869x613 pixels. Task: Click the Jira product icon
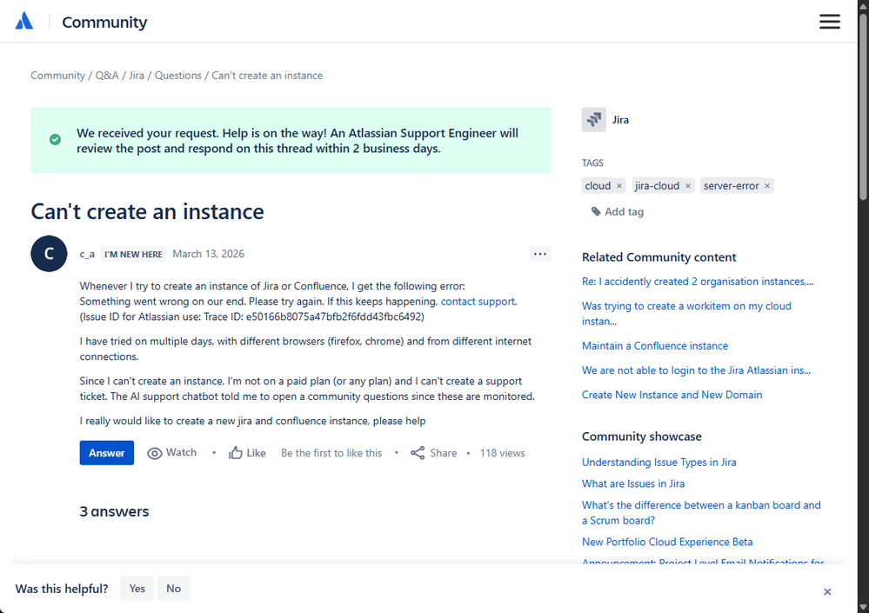(x=593, y=120)
